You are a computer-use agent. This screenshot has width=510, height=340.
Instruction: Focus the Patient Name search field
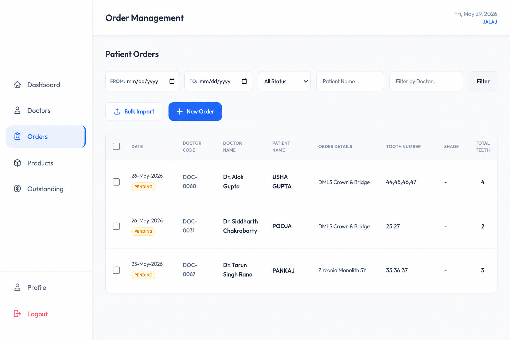click(x=350, y=81)
